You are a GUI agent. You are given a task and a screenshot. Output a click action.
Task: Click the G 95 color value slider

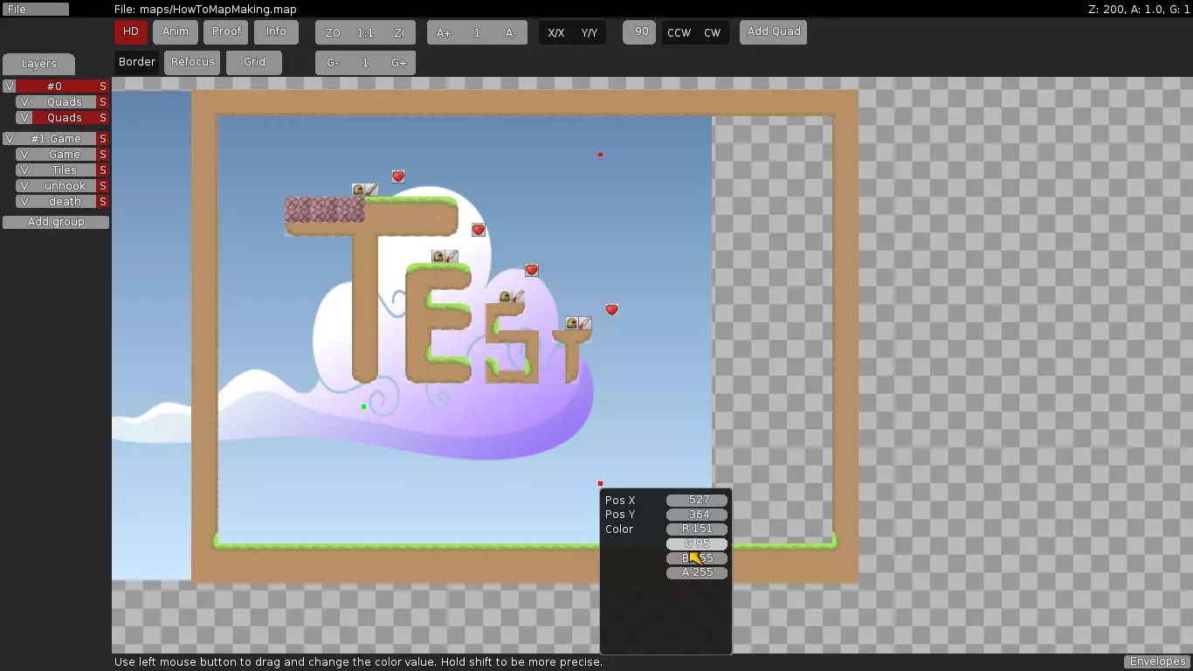697,543
